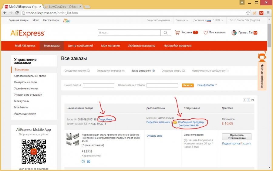
Task: Open the shopping cart extension icon
Action: tap(254, 13)
